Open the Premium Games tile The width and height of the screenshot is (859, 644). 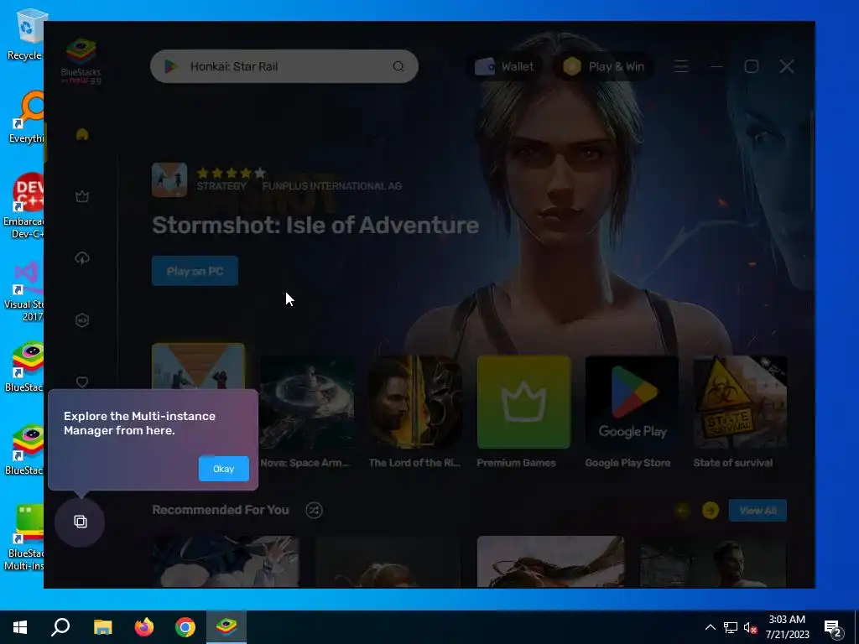[x=523, y=412]
